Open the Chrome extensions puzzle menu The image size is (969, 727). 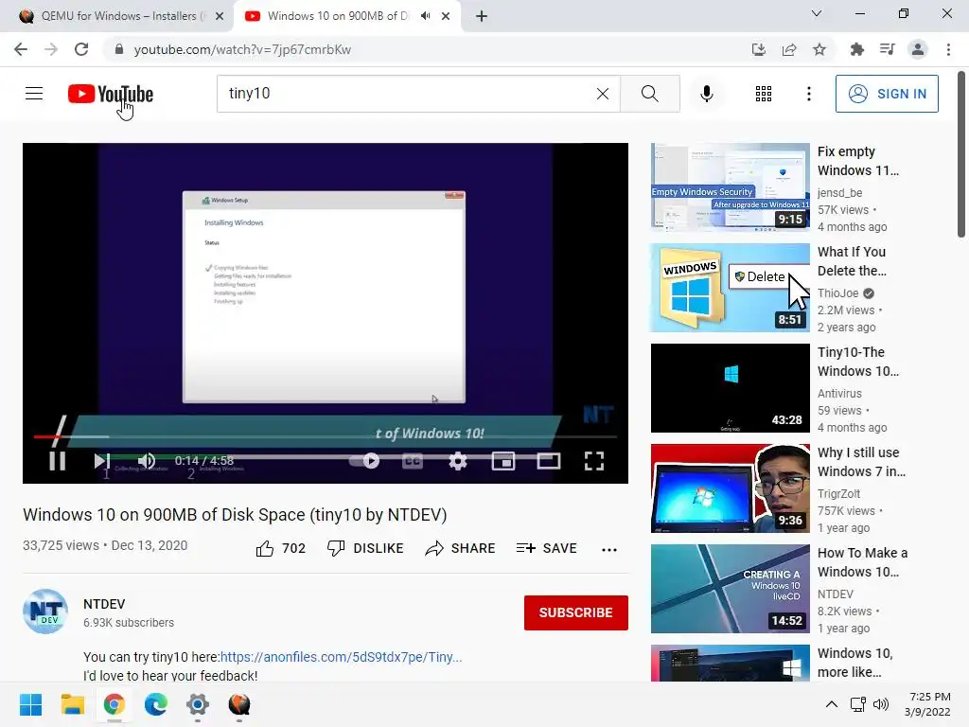[x=856, y=49]
